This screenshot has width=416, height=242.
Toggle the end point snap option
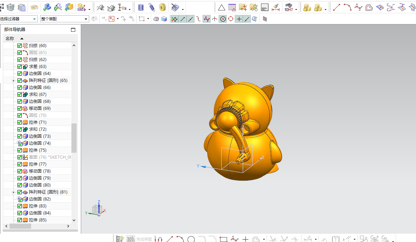click(x=183, y=19)
